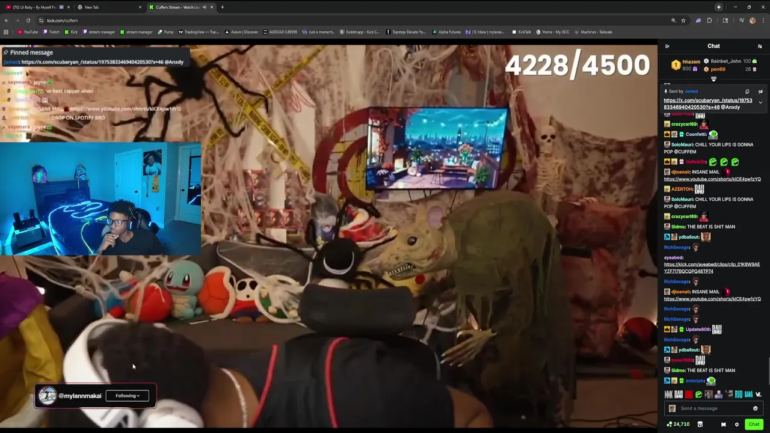Open the webcam overlay in the stream
Image resolution: width=770 pixels, height=433 pixels.
tap(100, 199)
